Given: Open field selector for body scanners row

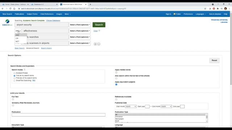Looking at the screenshot, I should pyautogui.click(x=80, y=43).
